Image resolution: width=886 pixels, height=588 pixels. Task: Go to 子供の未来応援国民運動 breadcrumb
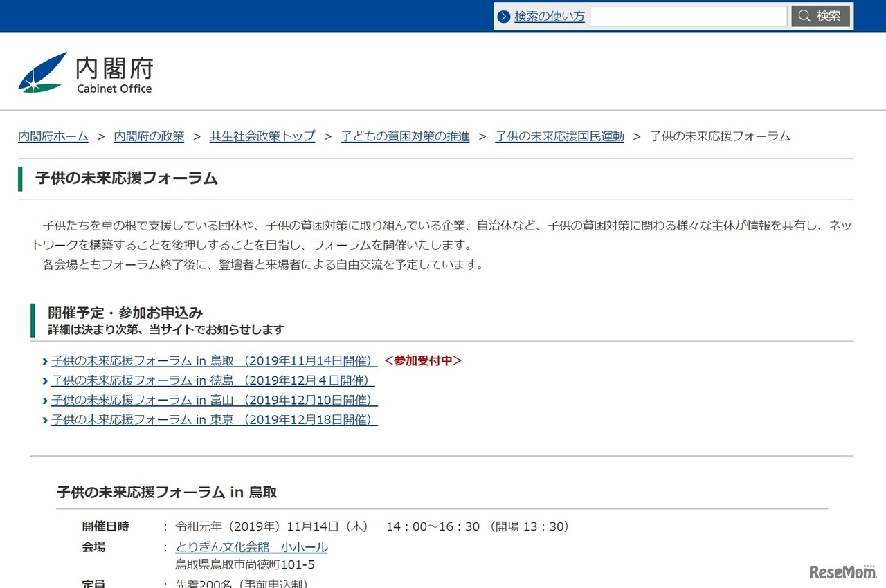[559, 136]
